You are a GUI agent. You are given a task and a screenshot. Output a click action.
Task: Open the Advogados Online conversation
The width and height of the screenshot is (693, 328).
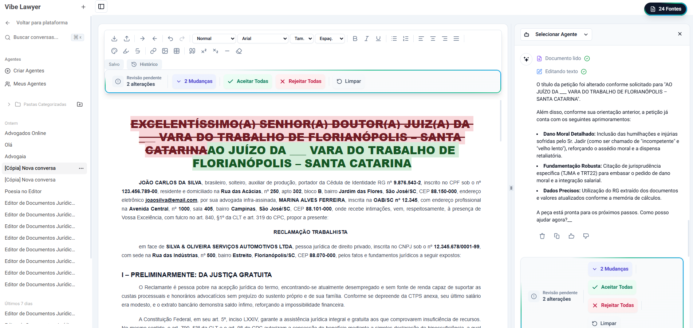click(25, 133)
